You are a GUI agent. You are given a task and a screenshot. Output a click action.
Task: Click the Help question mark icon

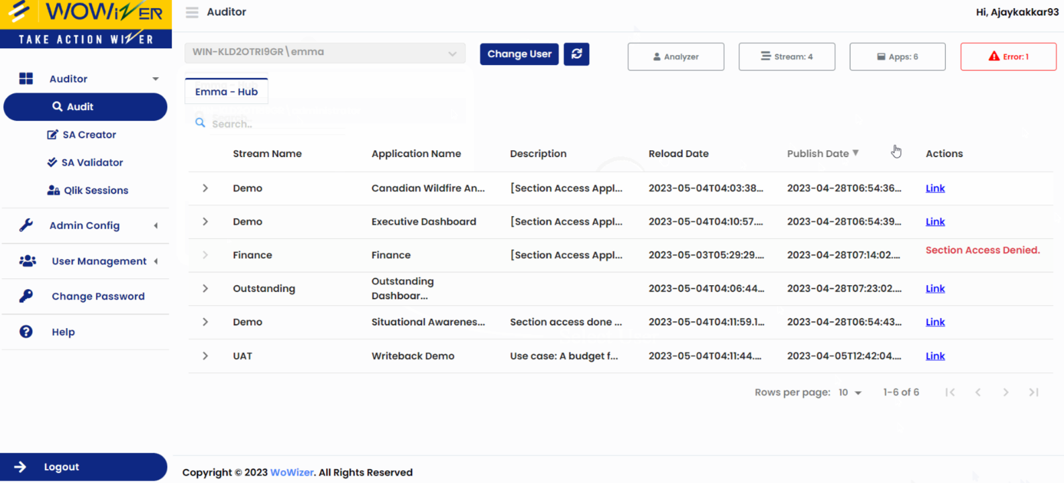(x=26, y=331)
